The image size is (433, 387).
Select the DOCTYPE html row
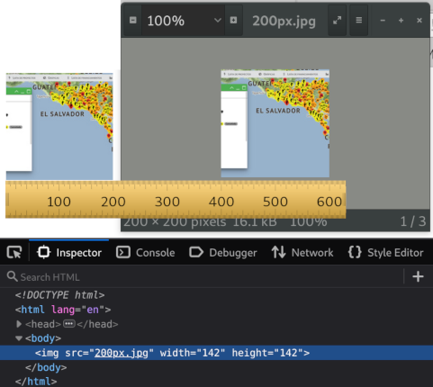pos(216,295)
